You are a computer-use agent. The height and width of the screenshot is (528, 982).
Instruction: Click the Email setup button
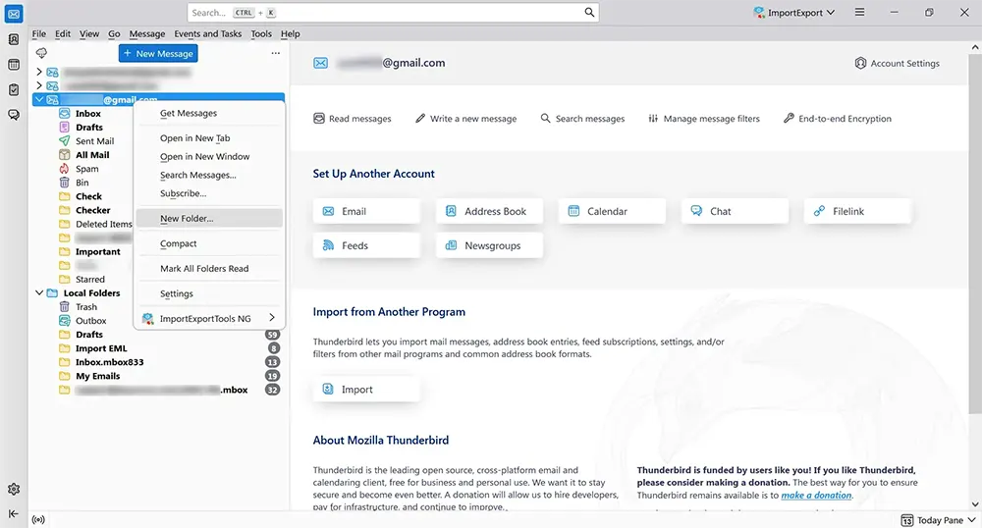pos(366,211)
